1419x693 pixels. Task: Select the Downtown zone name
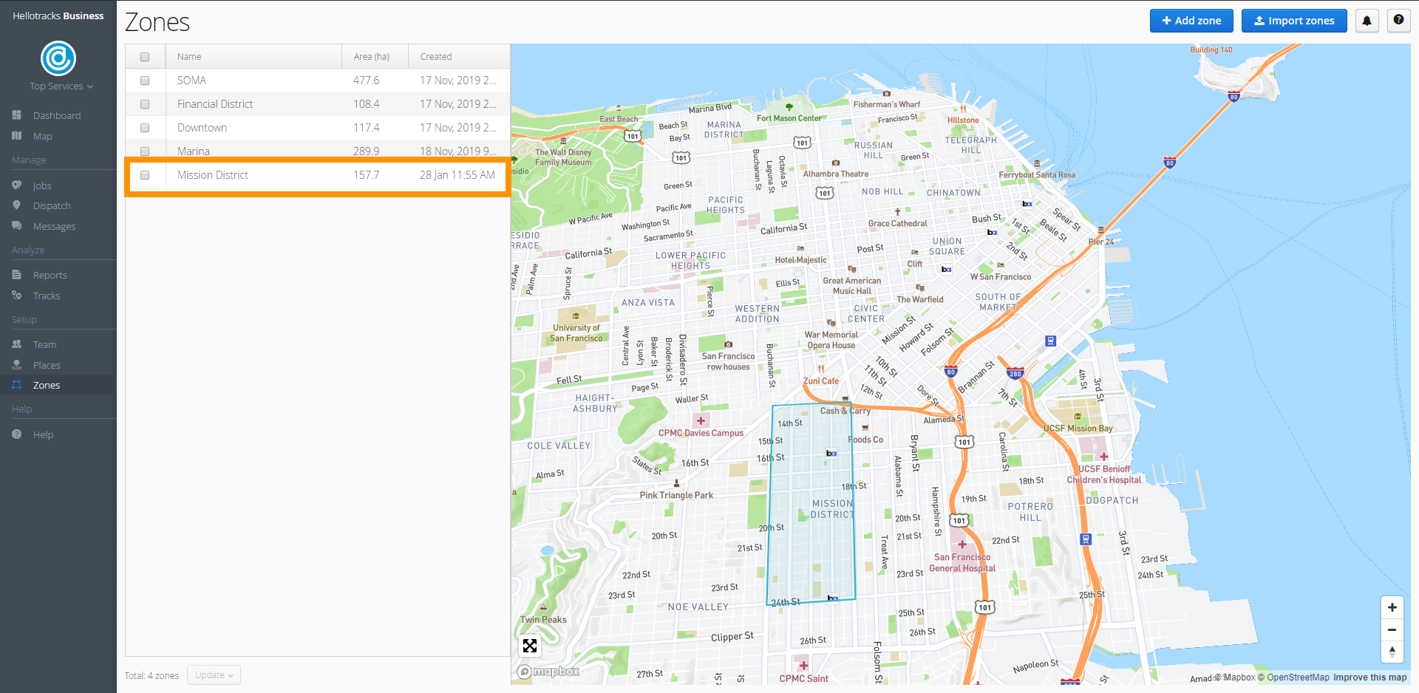pos(202,128)
